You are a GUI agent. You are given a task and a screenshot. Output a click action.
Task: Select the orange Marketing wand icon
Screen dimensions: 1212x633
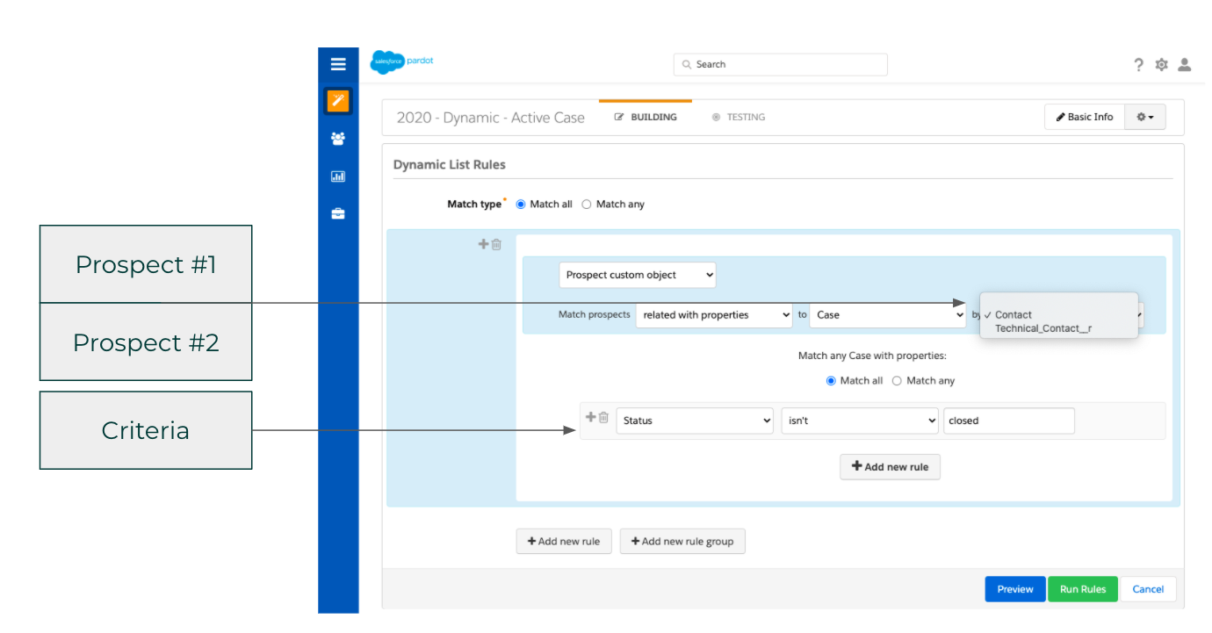tap(338, 101)
